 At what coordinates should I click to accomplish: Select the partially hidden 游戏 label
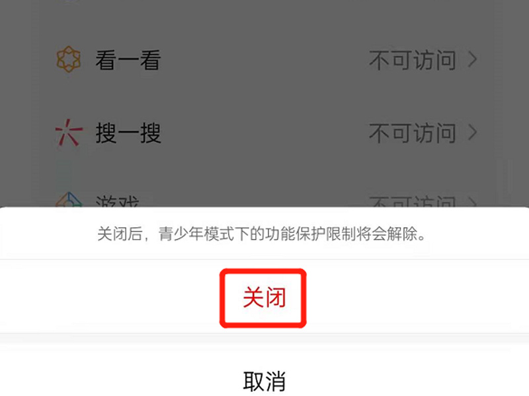click(x=118, y=201)
